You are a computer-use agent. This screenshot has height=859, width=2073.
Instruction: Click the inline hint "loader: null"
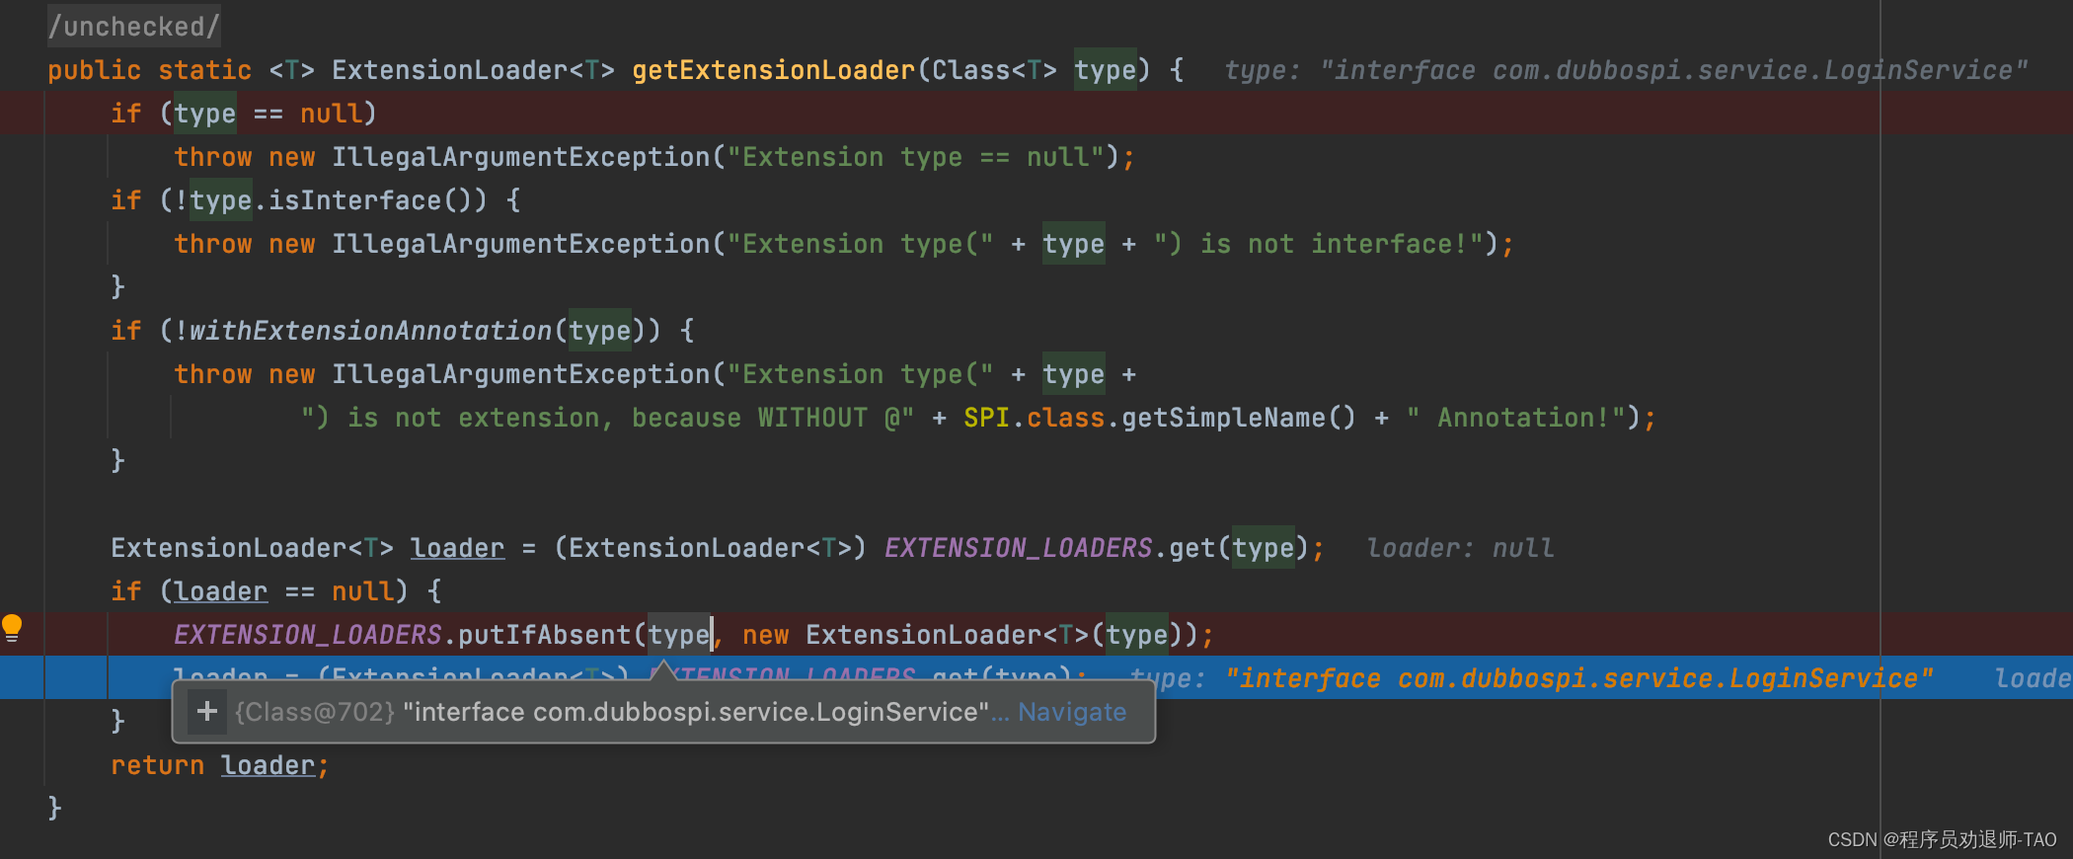pos(1460,548)
